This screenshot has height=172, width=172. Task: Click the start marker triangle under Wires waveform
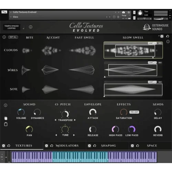click(105, 77)
